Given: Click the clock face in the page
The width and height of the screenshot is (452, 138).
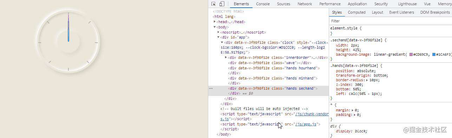Looking at the screenshot, I should [x=68, y=41].
